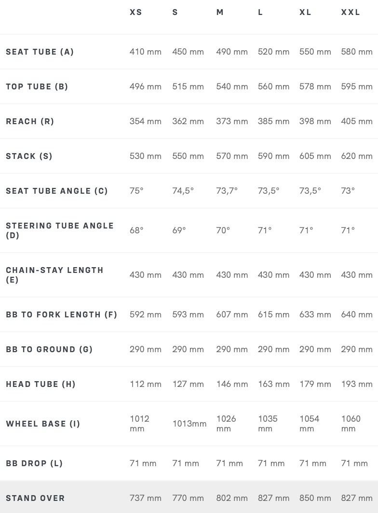Click the 605 mm stack value
Viewport: 378px width, 513px height.
tap(315, 156)
